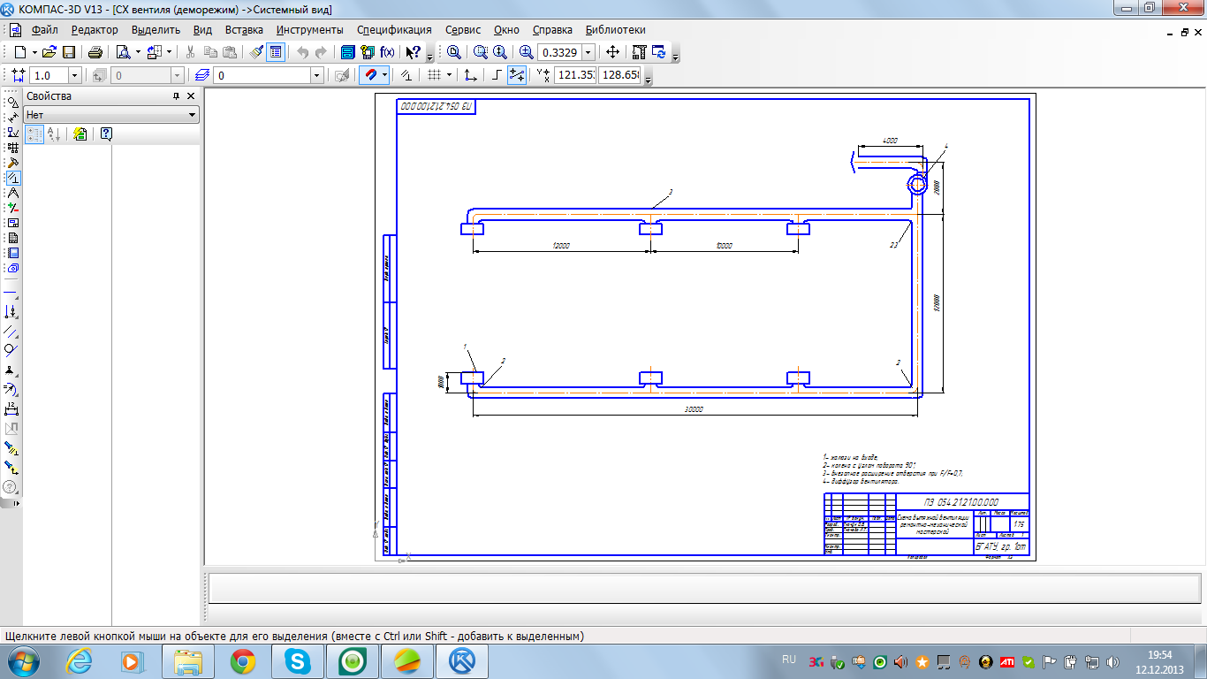The height and width of the screenshot is (679, 1207).
Task: Click the What's This help cursor icon
Action: [413, 52]
